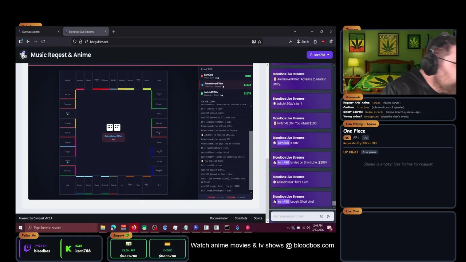This screenshot has width=466, height=262.
Task: Open the Documentation footer link
Action: pos(219,218)
